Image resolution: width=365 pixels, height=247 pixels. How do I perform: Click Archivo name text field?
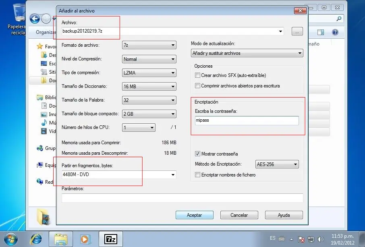tap(170, 31)
